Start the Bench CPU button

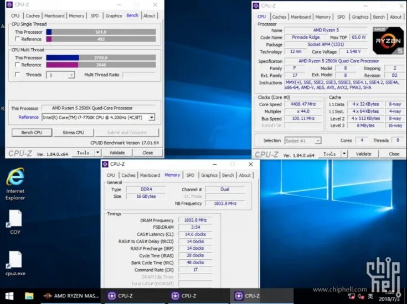(32, 133)
